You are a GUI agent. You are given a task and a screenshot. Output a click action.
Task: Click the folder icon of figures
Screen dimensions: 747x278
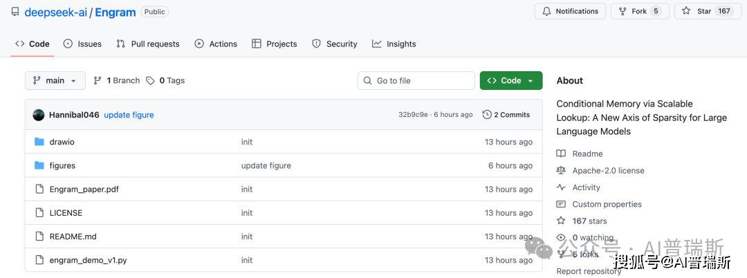point(39,166)
